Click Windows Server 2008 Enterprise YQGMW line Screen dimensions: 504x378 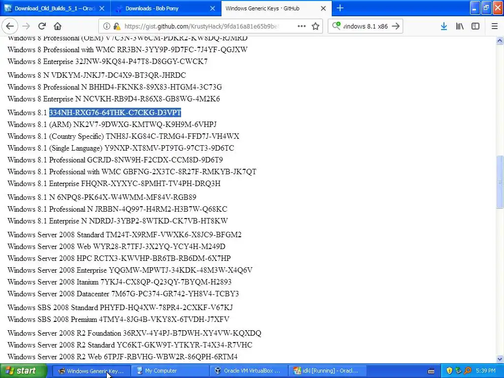click(x=130, y=270)
